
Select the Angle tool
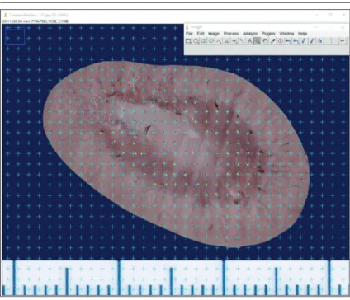[x=226, y=41]
